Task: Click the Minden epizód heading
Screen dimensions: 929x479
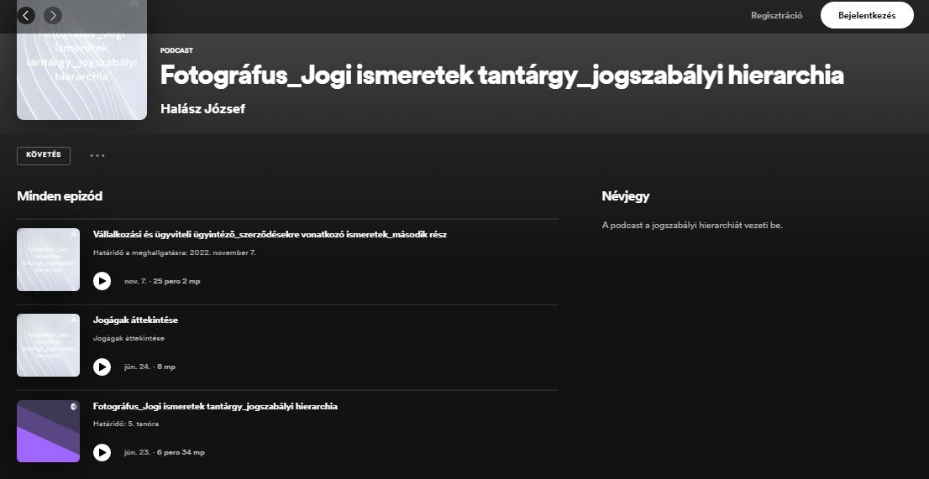Action: (60, 196)
